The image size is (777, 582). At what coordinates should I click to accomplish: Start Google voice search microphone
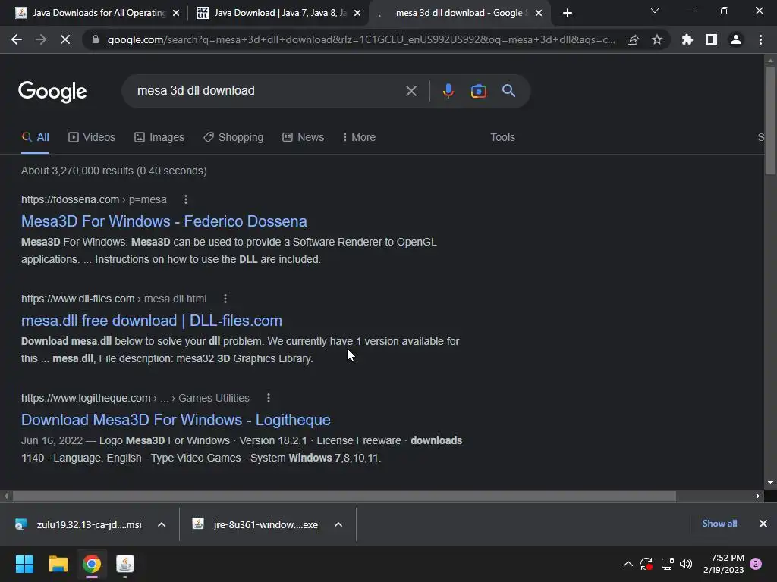(448, 91)
